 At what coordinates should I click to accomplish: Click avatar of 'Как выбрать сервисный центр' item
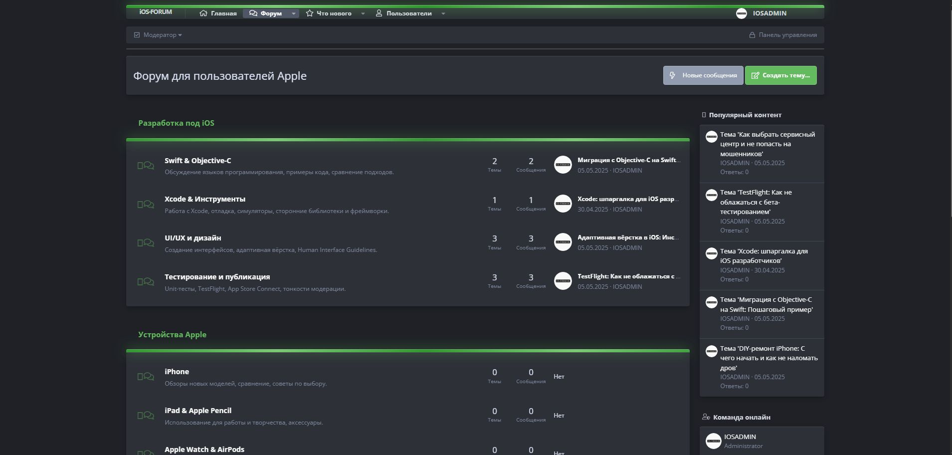coord(712,137)
